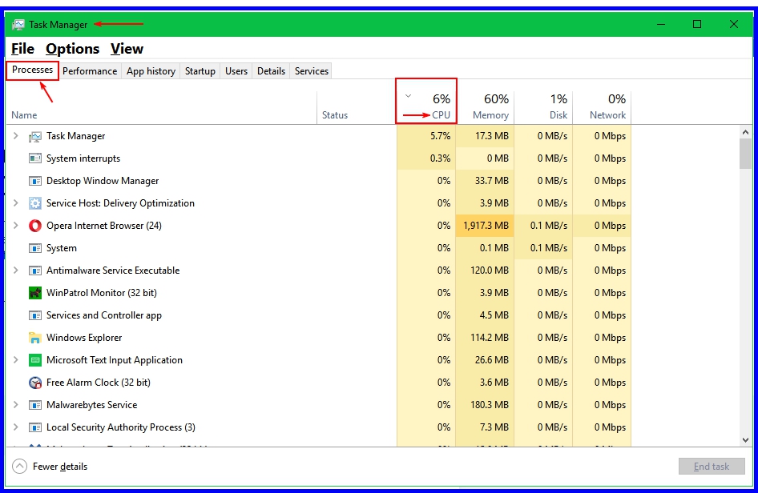Click the Malwarebytes Service icon
The height and width of the screenshot is (493, 758).
pos(34,405)
